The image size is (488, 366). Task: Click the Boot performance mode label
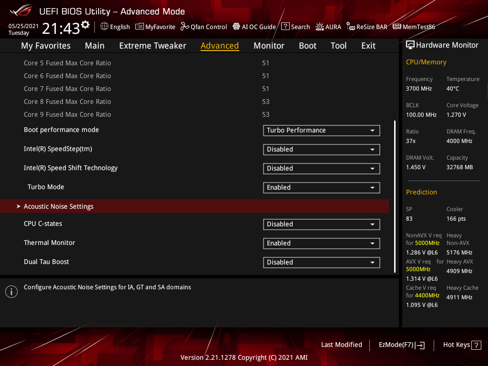coord(61,130)
